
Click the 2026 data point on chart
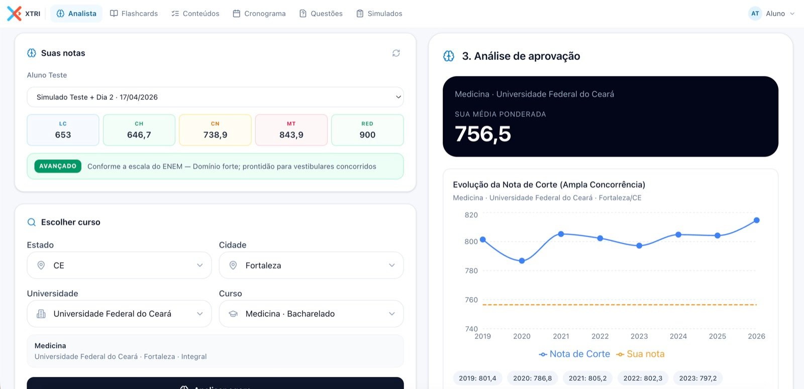coord(756,220)
